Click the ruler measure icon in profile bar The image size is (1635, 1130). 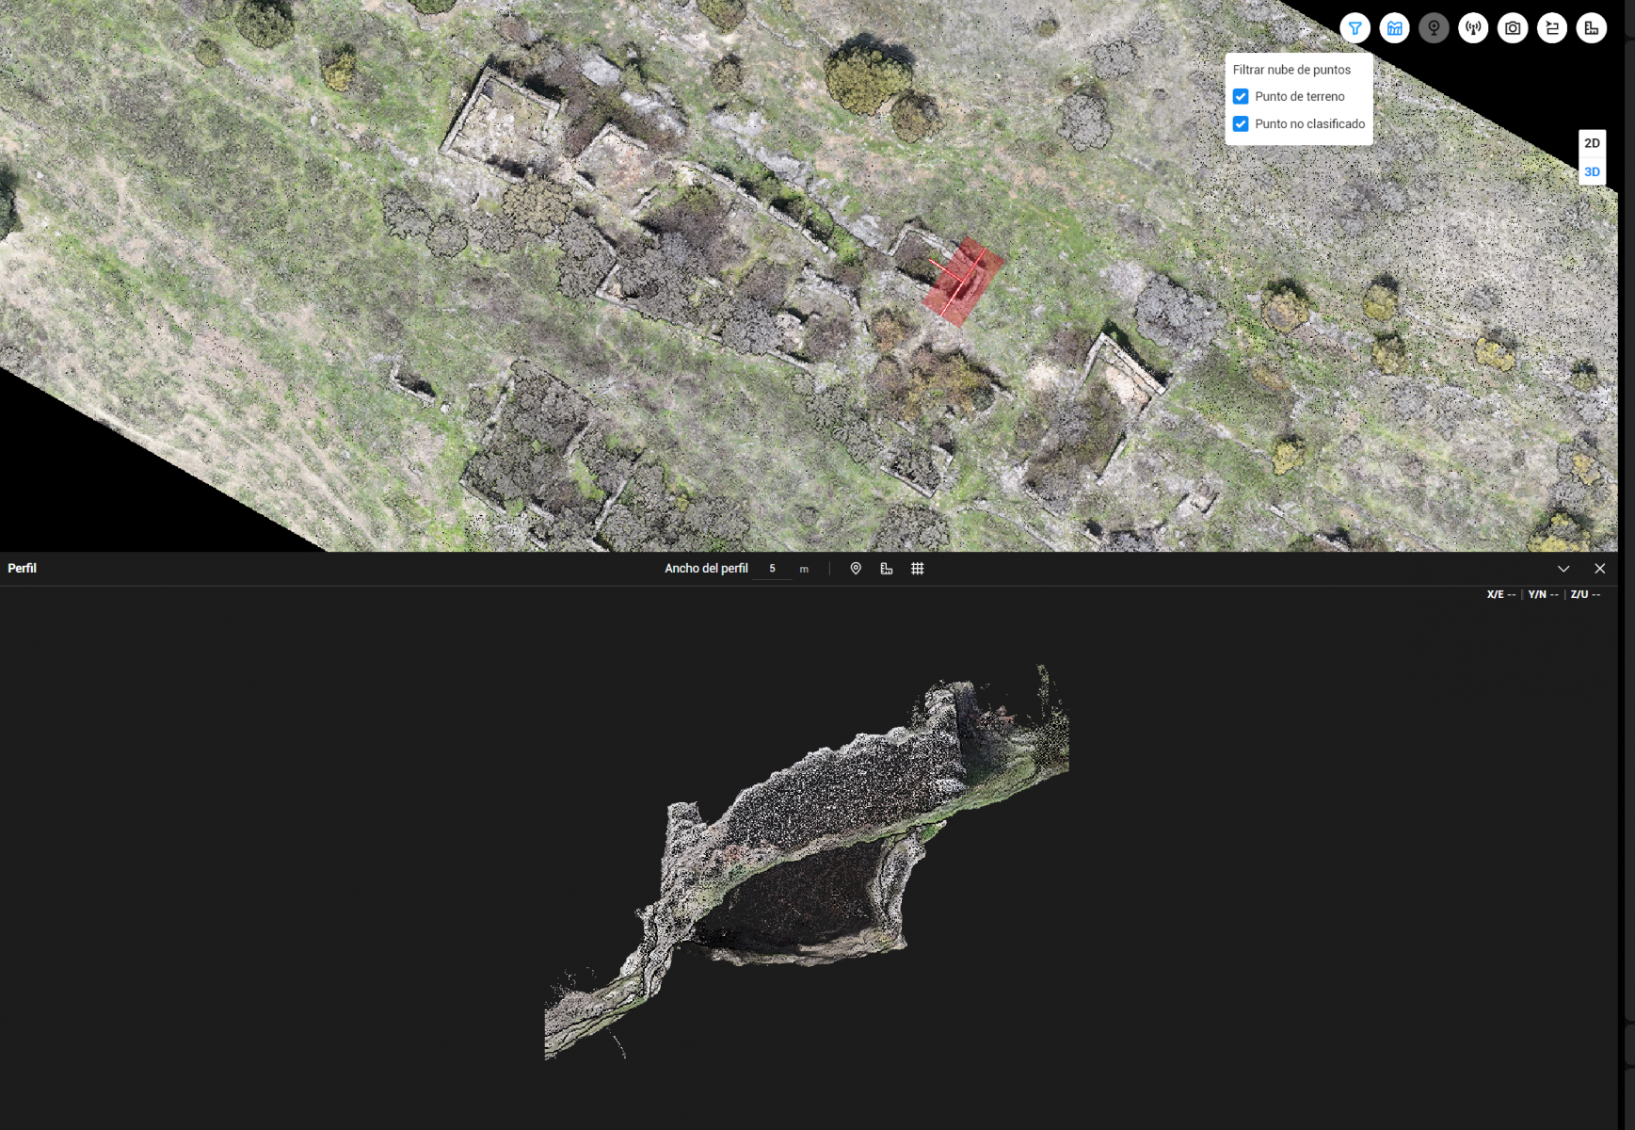tap(887, 569)
